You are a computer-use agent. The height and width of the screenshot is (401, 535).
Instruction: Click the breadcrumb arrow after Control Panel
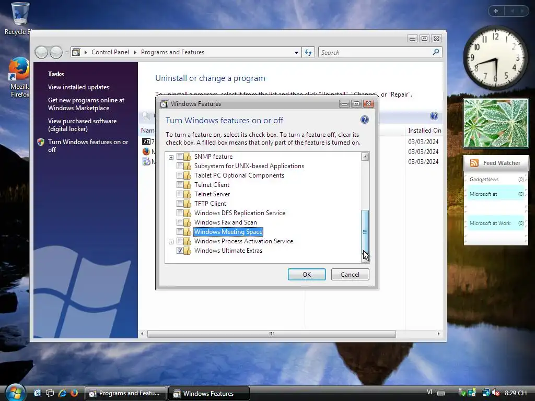(x=135, y=52)
